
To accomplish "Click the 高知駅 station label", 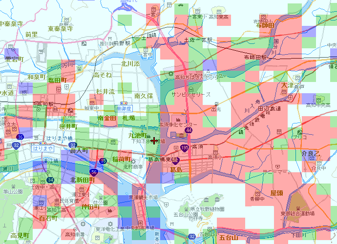I will (x=44, y=104).
